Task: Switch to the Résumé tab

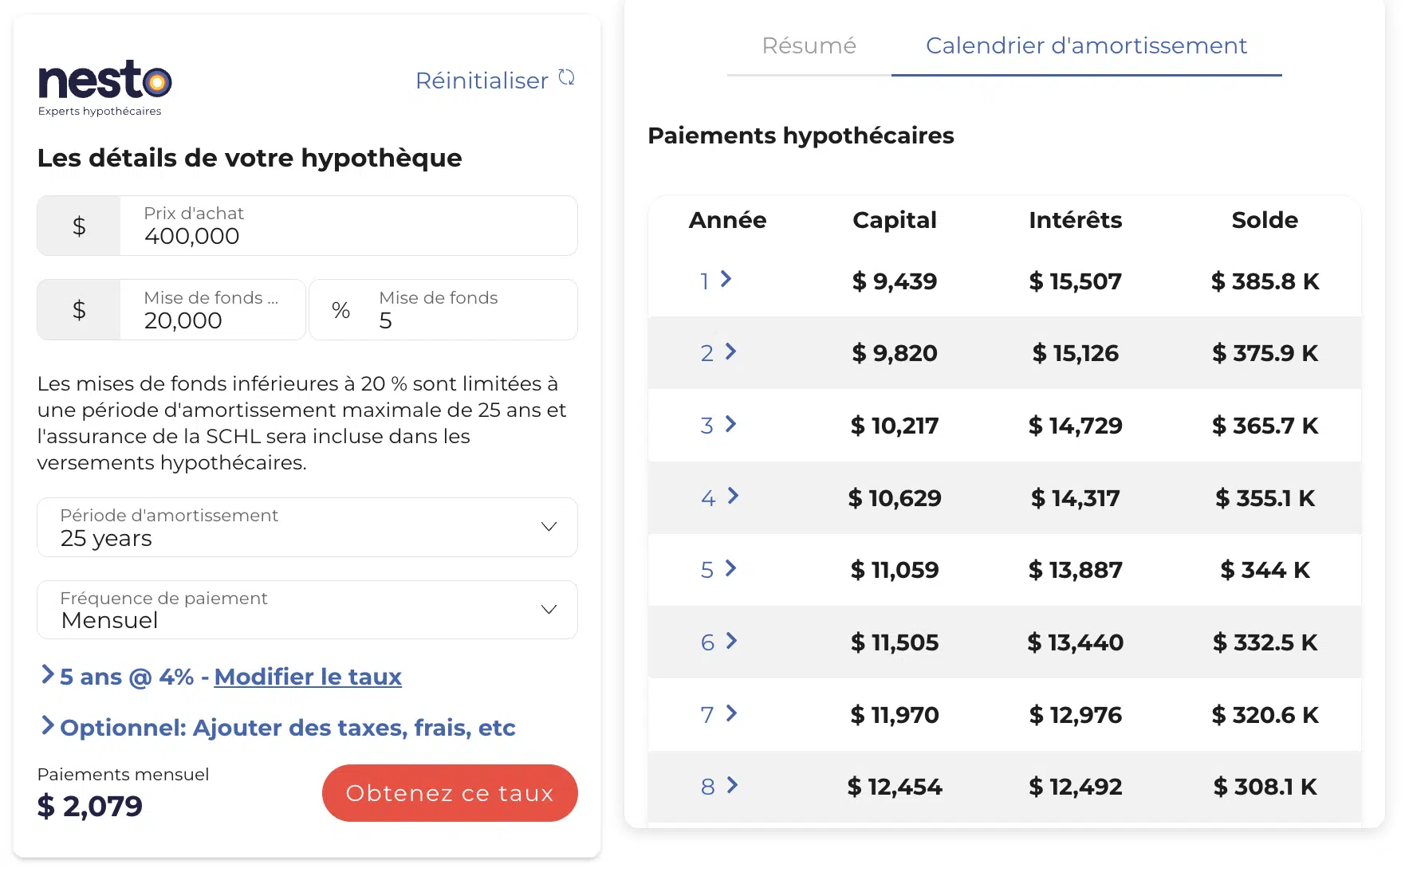Action: click(809, 45)
